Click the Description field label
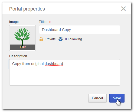 click(x=18, y=56)
